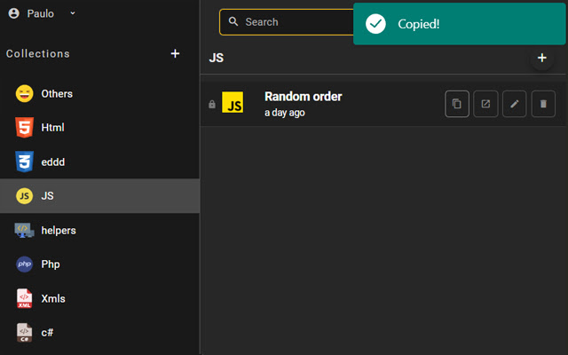Add a new snippet to JS
Viewport: 568px width, 355px height.
[541, 58]
